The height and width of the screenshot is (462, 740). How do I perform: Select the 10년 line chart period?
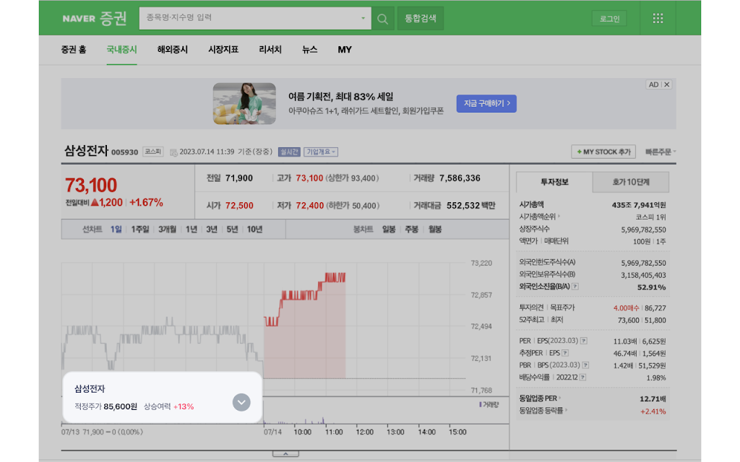click(x=255, y=229)
